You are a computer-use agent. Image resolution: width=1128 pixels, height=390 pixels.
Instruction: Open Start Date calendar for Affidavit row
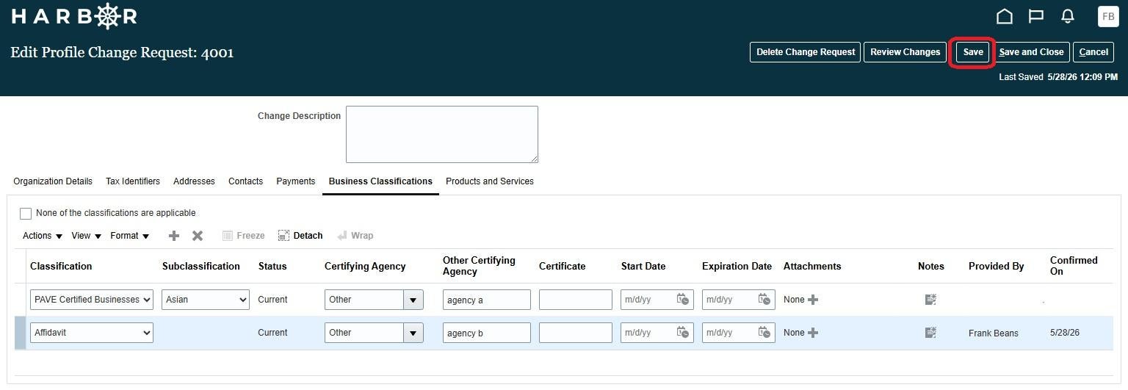pyautogui.click(x=683, y=333)
